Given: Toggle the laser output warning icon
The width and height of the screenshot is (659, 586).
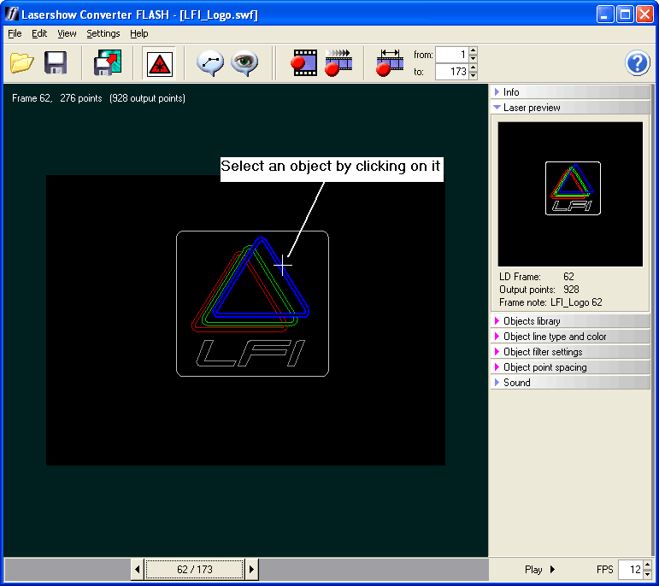Looking at the screenshot, I should coord(159,64).
